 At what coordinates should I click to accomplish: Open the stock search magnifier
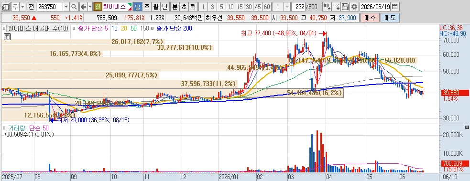[74, 6]
